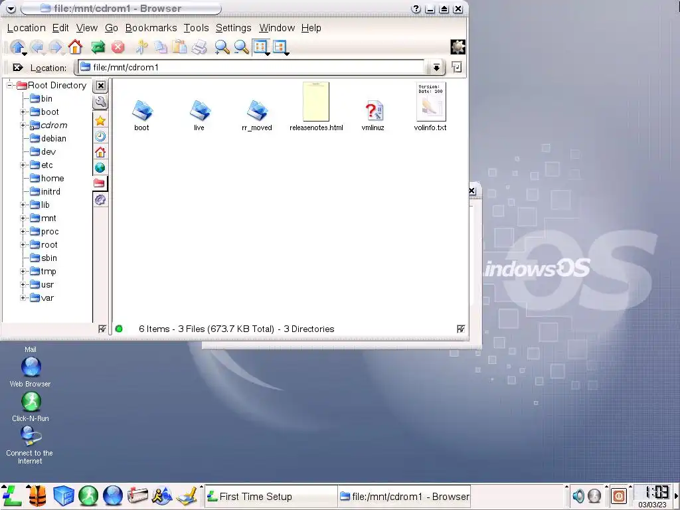Open the boot folder in file view
Image resolution: width=680 pixels, height=510 pixels.
142,116
